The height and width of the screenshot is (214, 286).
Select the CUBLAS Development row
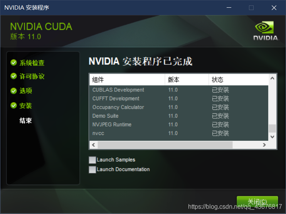(x=179, y=90)
